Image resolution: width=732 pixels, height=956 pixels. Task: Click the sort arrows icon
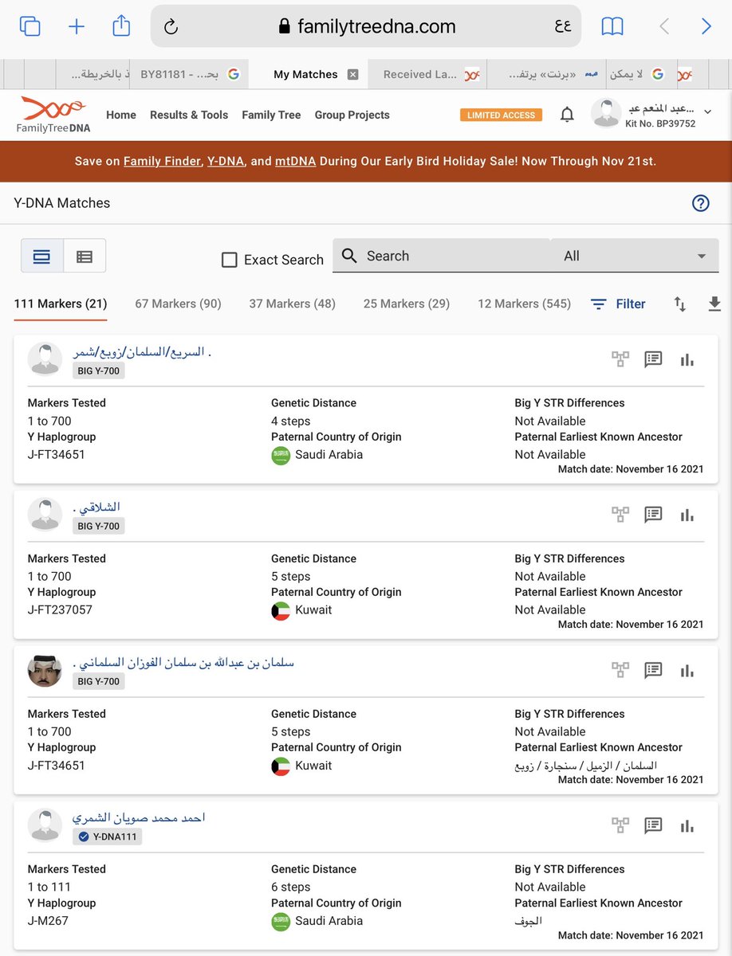click(x=680, y=304)
